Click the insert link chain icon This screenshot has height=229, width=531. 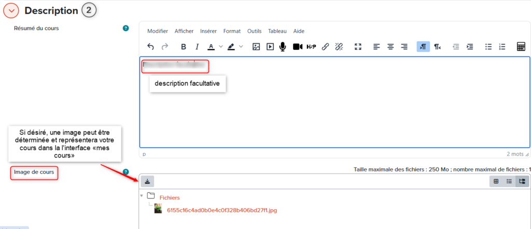326,47
